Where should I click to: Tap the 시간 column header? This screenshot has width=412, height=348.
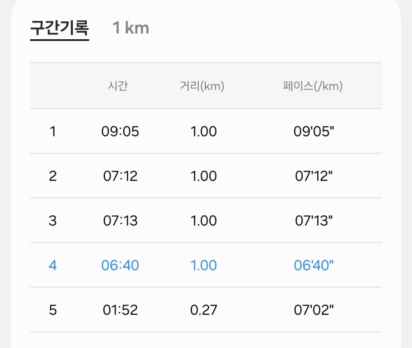click(118, 86)
